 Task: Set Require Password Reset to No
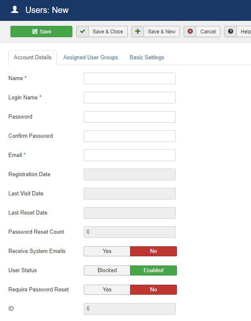(x=154, y=290)
